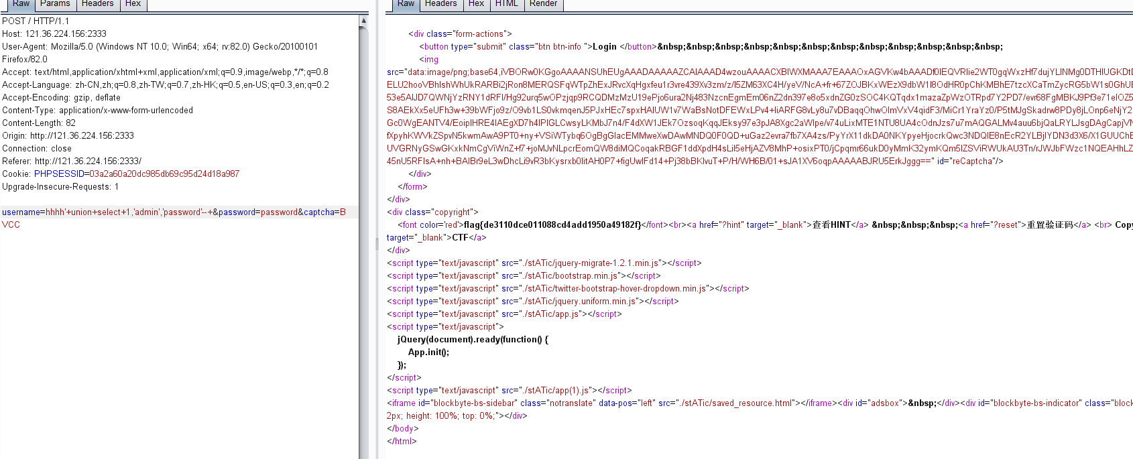1133x459 pixels.
Task: Click the captcha parameter in request body
Action: click(320, 212)
